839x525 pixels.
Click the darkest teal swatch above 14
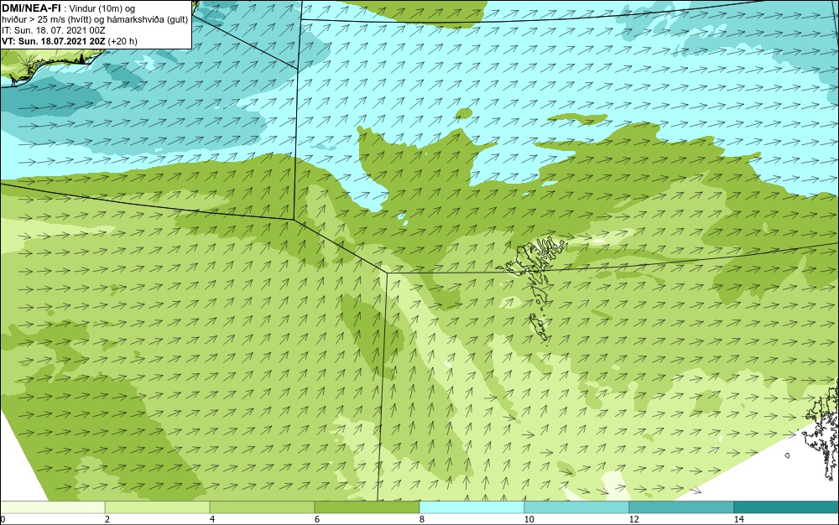pyautogui.click(x=786, y=507)
